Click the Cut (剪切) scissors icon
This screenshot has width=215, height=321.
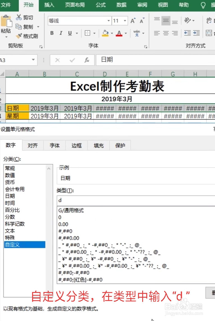click(x=19, y=17)
